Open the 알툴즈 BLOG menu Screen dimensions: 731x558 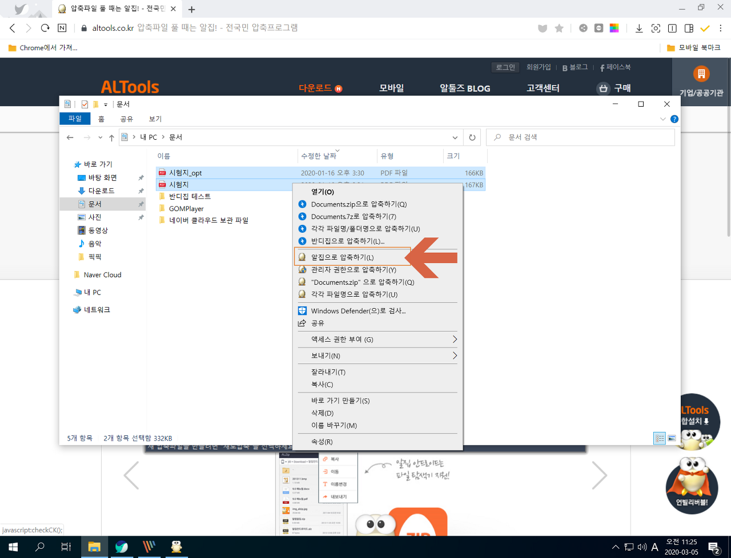tap(465, 88)
